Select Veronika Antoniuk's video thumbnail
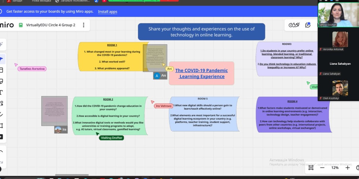Viewport: 359px width, 179px height. [340, 39]
